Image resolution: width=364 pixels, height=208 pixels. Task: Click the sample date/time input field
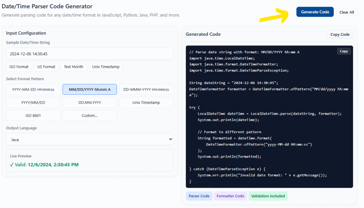pyautogui.click(x=90, y=54)
